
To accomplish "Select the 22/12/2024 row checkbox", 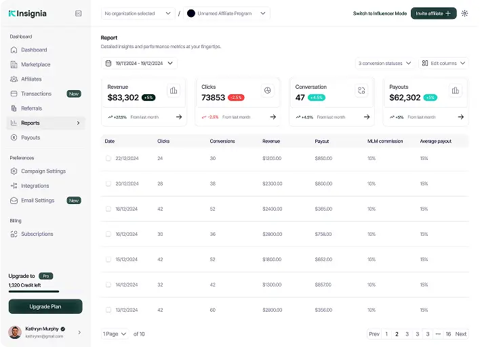I will point(108,159).
